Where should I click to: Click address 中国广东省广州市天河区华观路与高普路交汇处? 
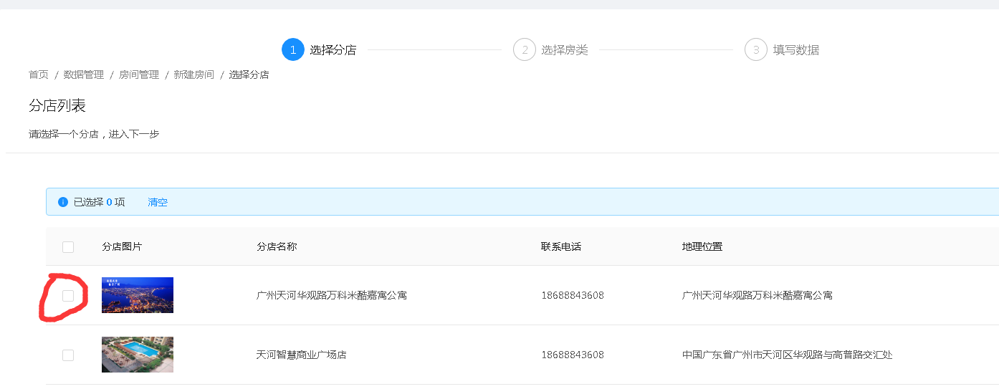pyautogui.click(x=788, y=355)
